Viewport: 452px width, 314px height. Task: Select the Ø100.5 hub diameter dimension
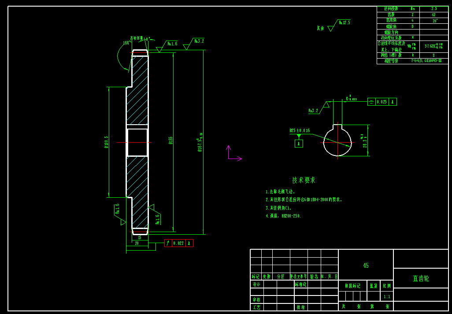tap(106, 142)
